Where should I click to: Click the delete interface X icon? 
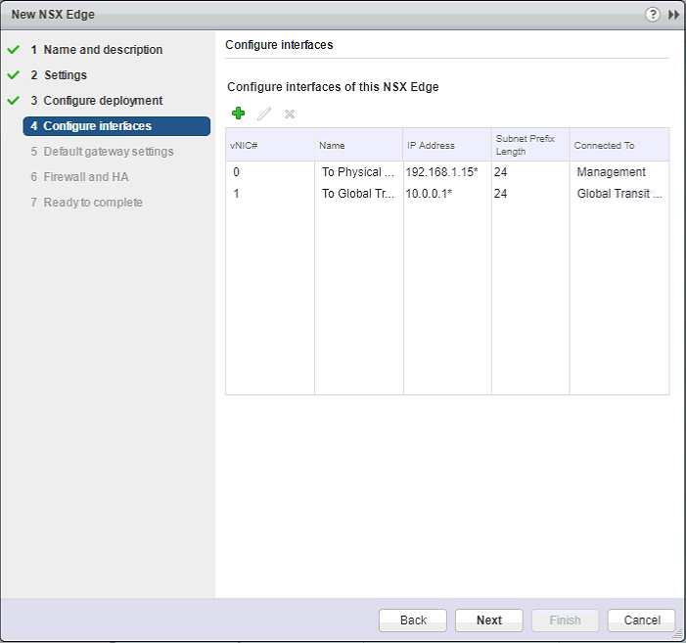[289, 115]
